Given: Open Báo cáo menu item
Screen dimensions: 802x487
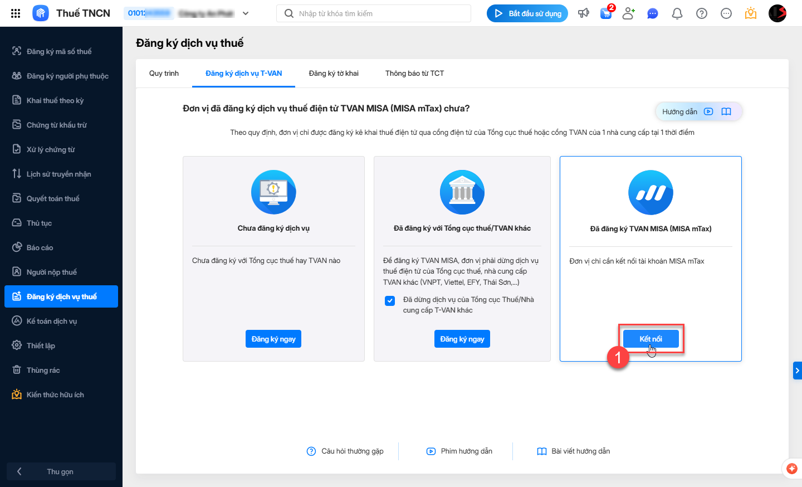Looking at the screenshot, I should pyautogui.click(x=61, y=247).
